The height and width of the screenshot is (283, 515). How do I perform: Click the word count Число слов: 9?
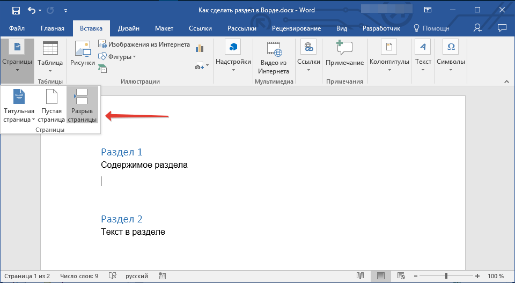coord(79,276)
